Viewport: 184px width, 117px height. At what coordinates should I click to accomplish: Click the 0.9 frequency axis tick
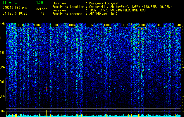click(3, 67)
